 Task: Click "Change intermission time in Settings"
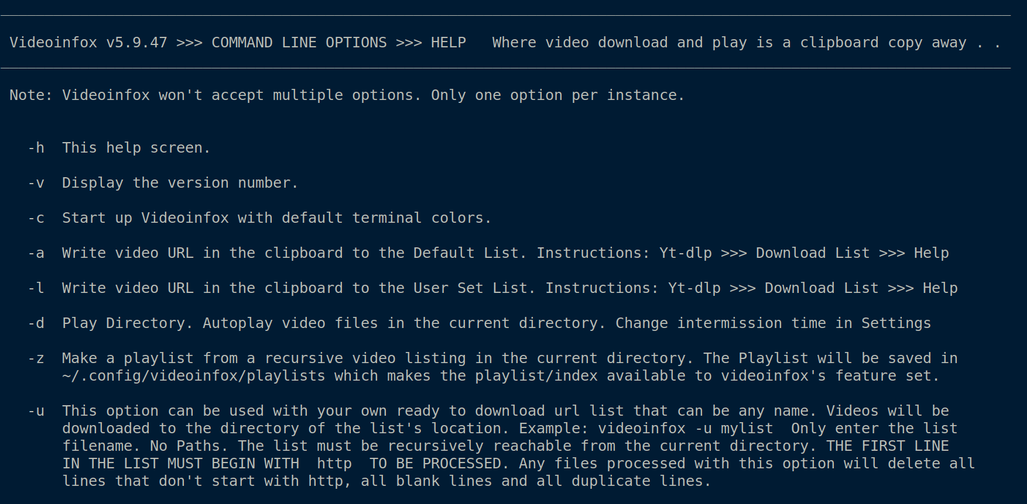pyautogui.click(x=773, y=323)
